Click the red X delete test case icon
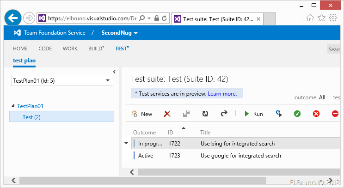Viewport: 344px width, 188px height. (167, 114)
